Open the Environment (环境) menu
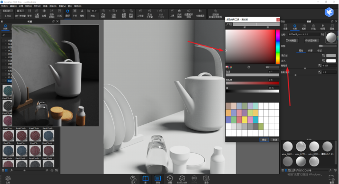339x184 pixels. point(21,6)
